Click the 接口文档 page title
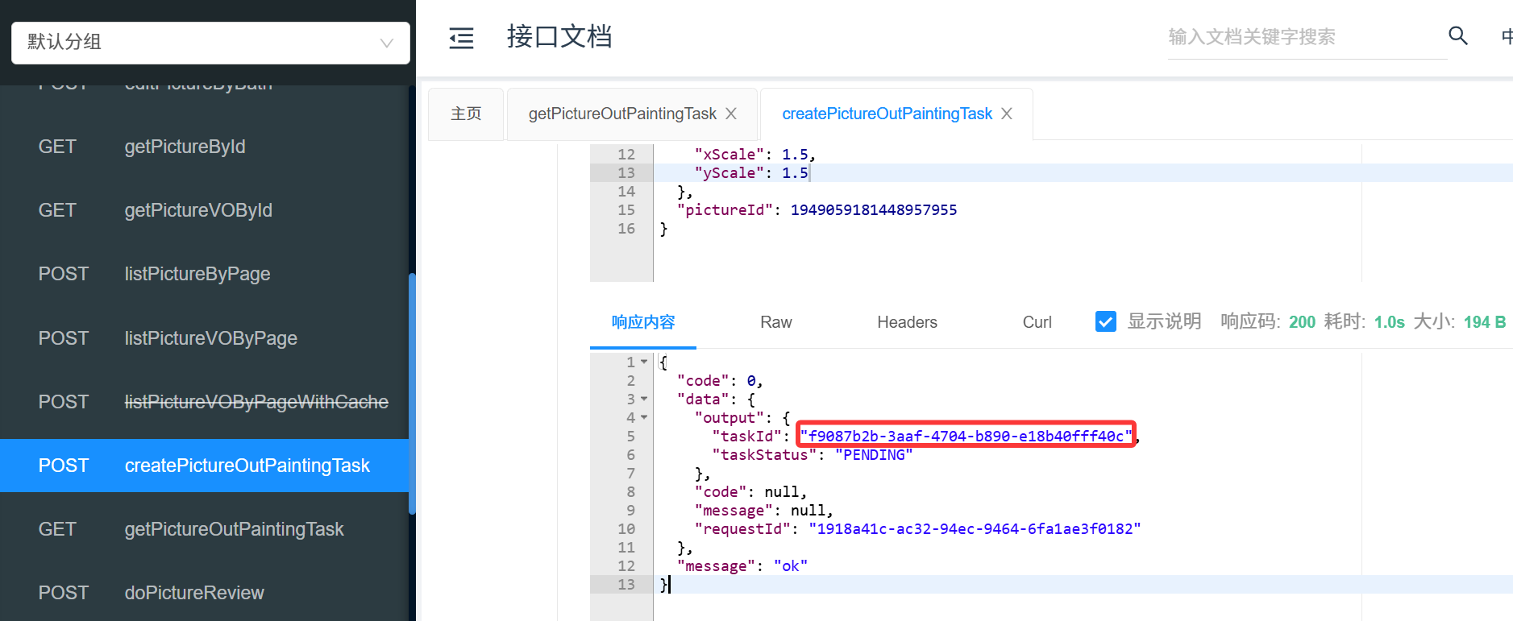The height and width of the screenshot is (621, 1513). [559, 36]
